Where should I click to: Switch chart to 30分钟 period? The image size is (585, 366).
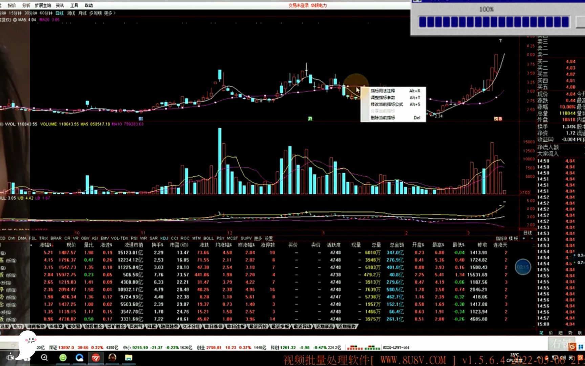point(31,13)
